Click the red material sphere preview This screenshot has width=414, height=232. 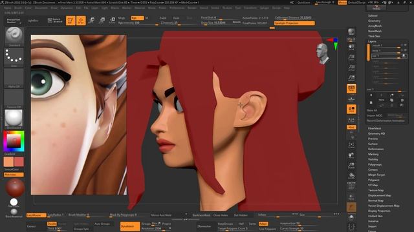[15, 188]
